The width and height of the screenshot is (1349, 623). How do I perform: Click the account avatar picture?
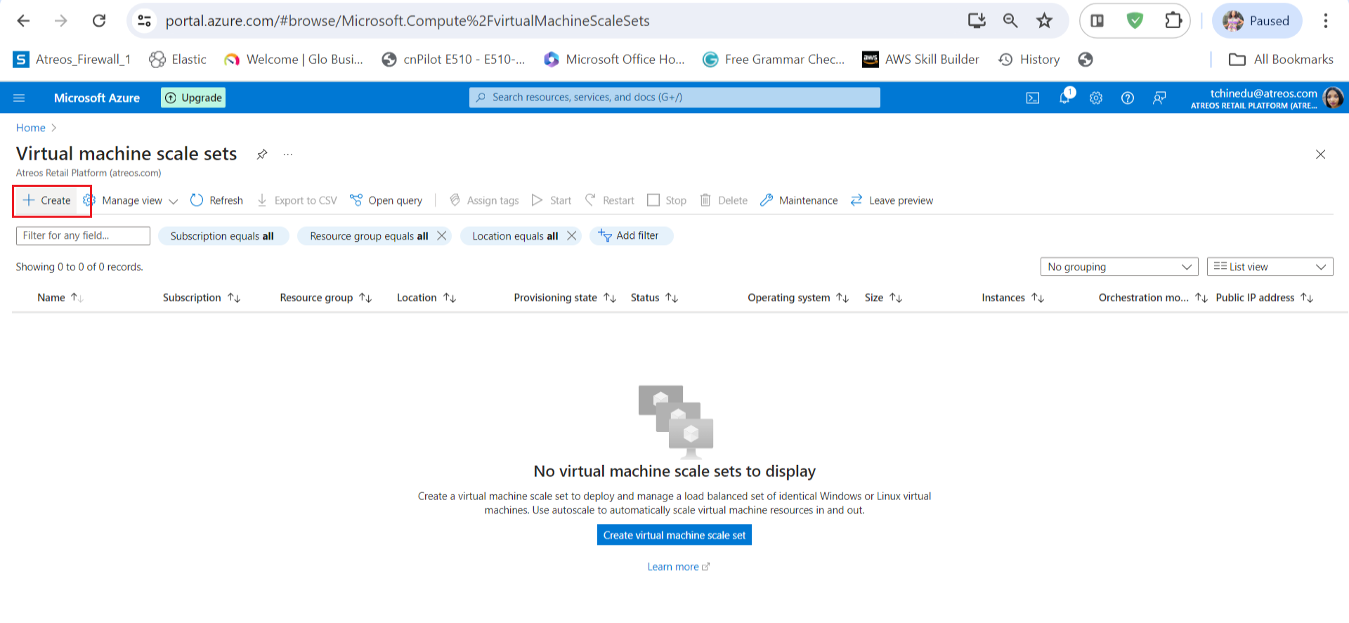(x=1333, y=98)
